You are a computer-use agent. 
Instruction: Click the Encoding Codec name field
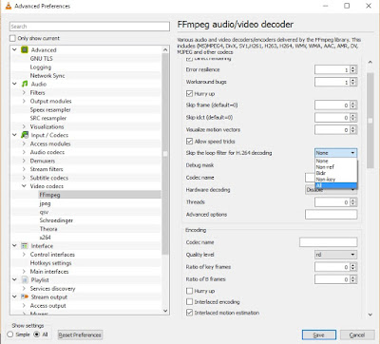[x=328, y=242]
